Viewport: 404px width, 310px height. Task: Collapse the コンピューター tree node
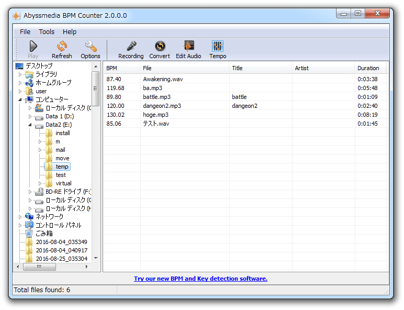click(x=20, y=100)
